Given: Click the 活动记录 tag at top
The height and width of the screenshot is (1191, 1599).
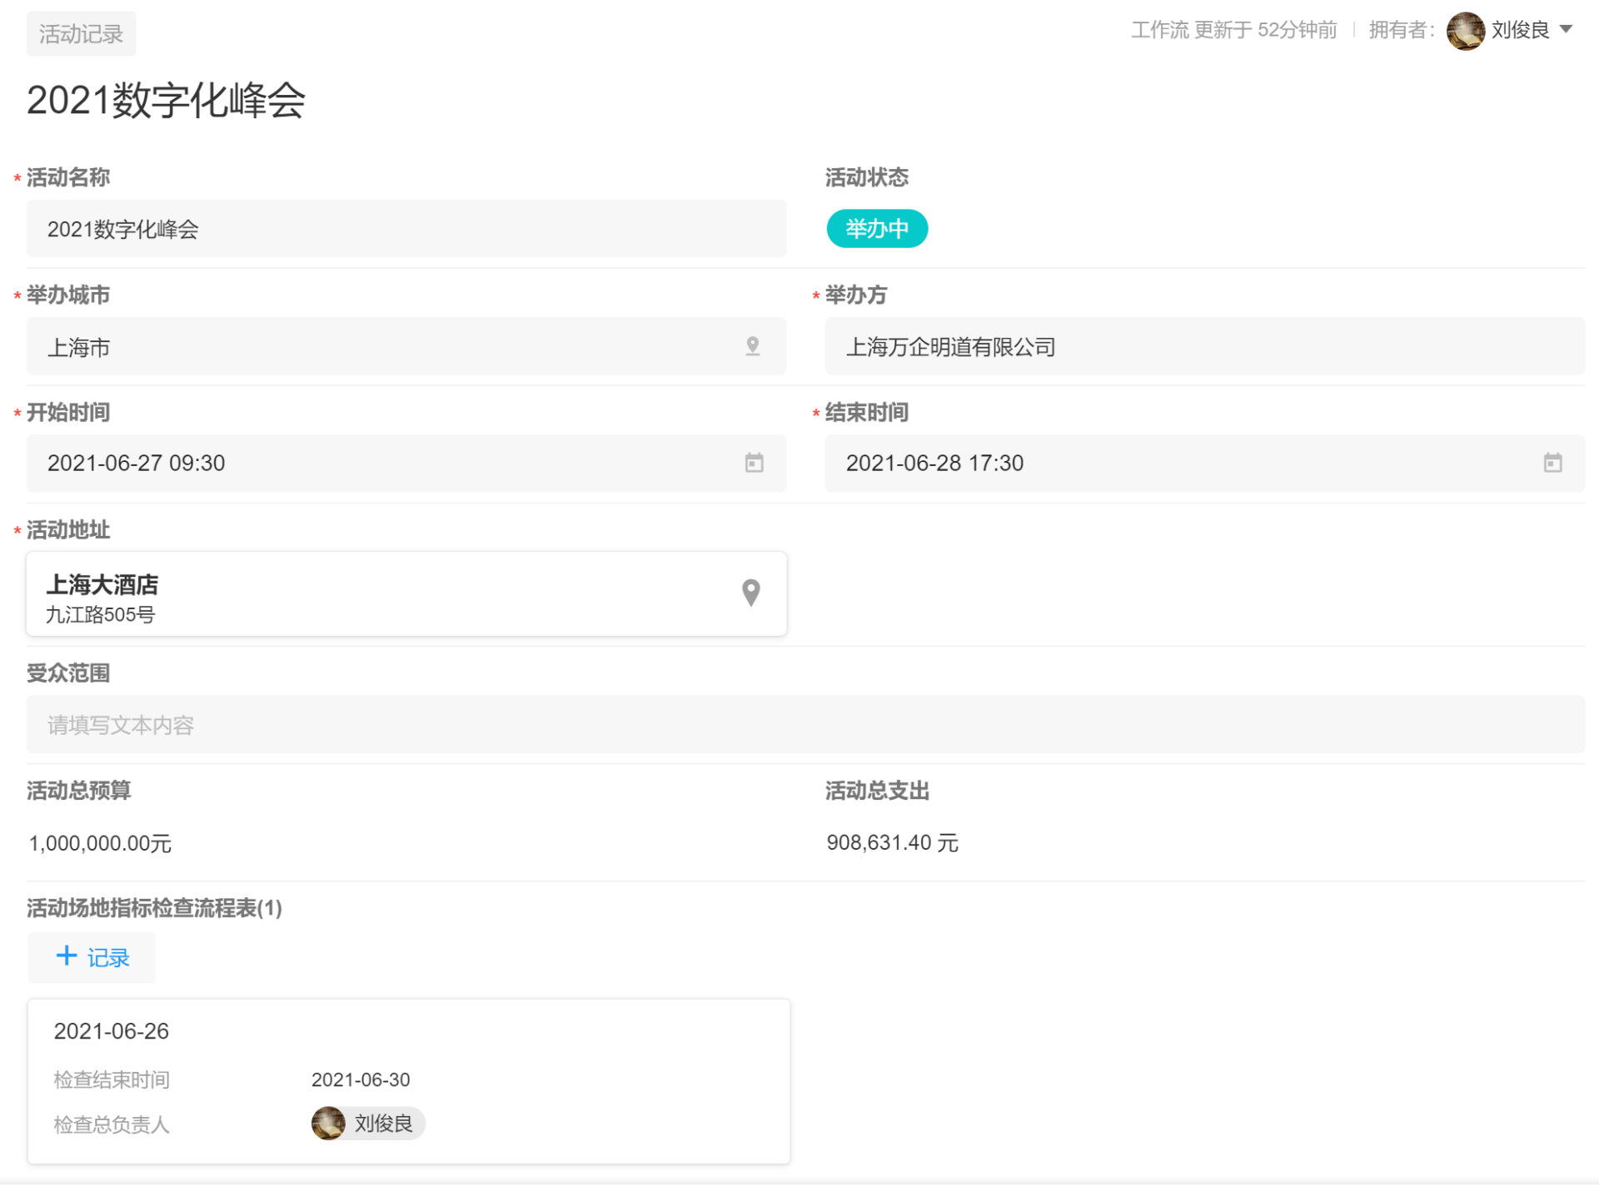Looking at the screenshot, I should [x=81, y=34].
